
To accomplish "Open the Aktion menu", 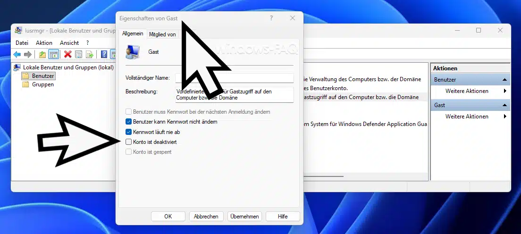I will (x=44, y=43).
